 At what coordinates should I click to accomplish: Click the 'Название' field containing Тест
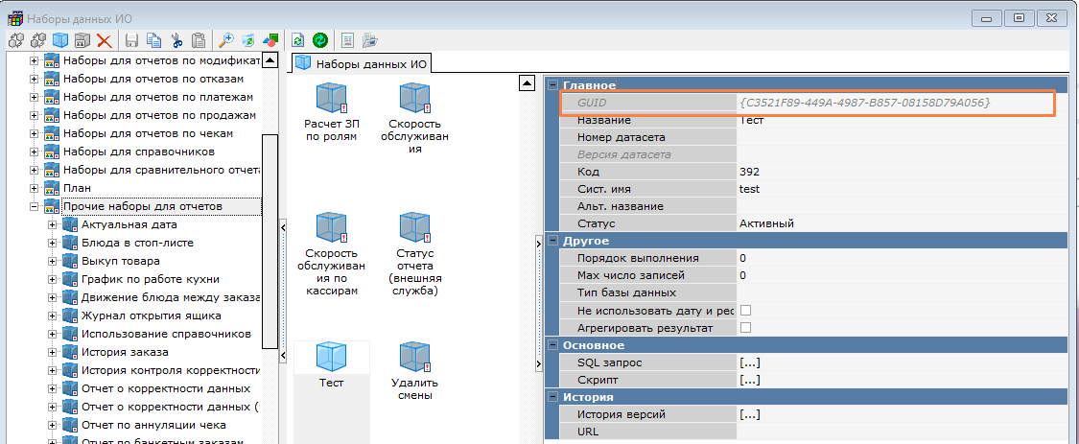pyautogui.click(x=892, y=121)
